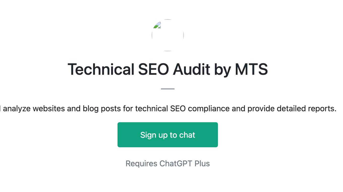Screen dimensions: 343x192
Task: Click the center of the empty avatar circle
Action: click(168, 35)
